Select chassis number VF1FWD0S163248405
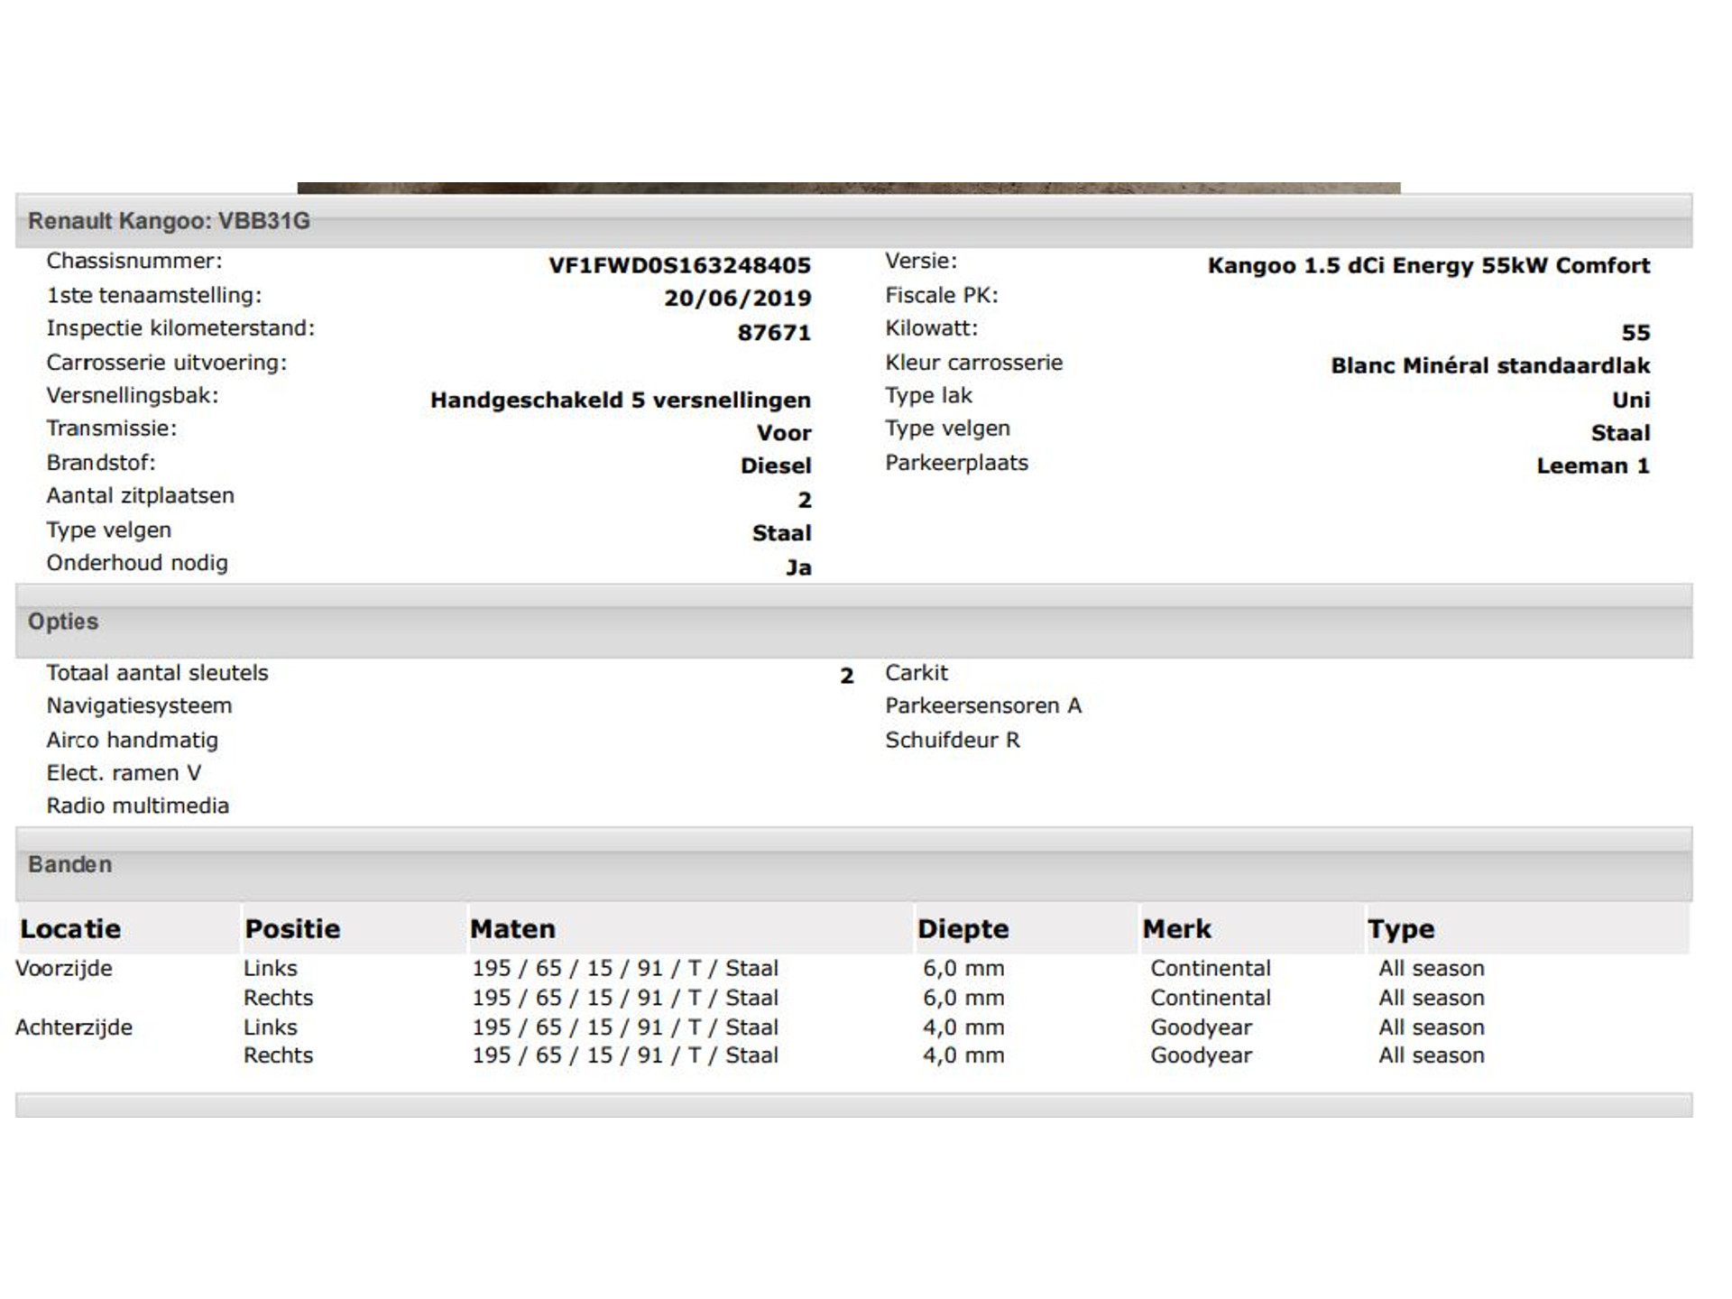This screenshot has height=1299, width=1732. 679,265
